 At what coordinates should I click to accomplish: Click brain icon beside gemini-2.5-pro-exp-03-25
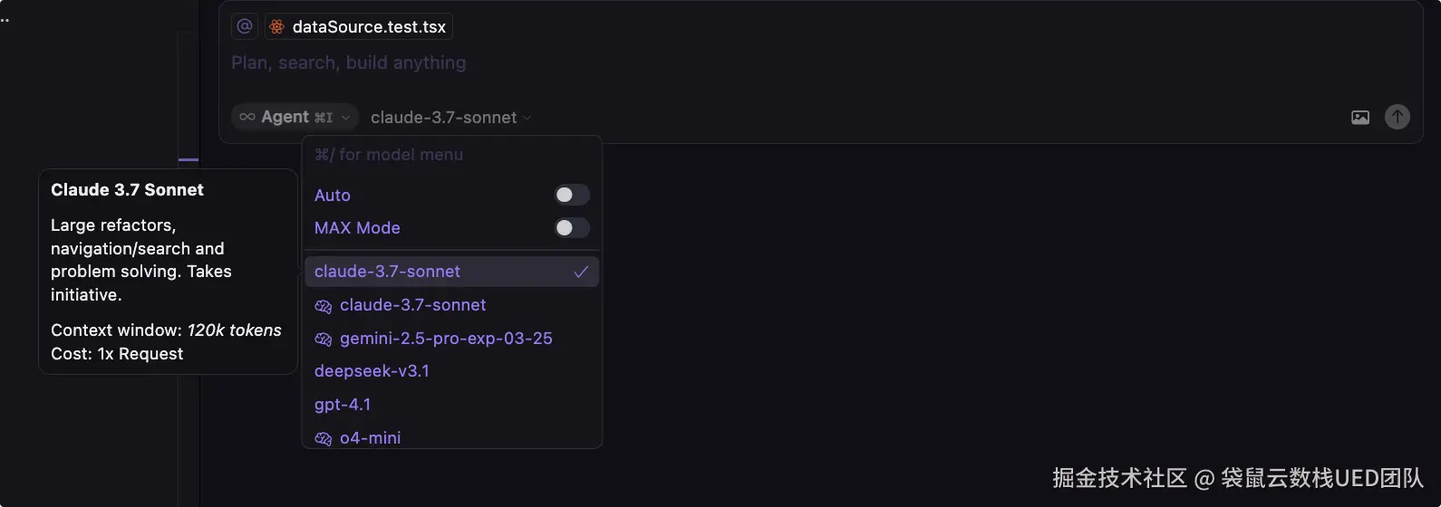pos(323,340)
